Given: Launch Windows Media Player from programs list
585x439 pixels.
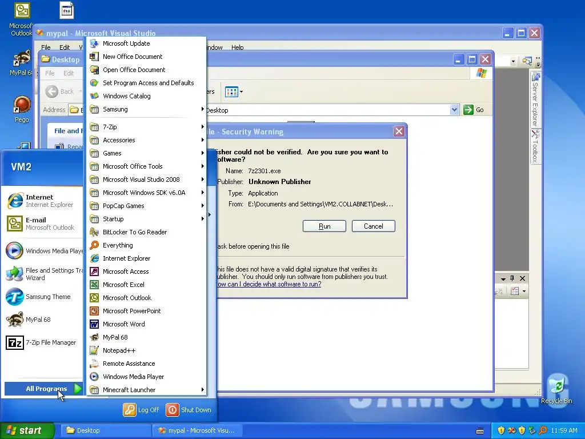Looking at the screenshot, I should (x=146, y=377).
